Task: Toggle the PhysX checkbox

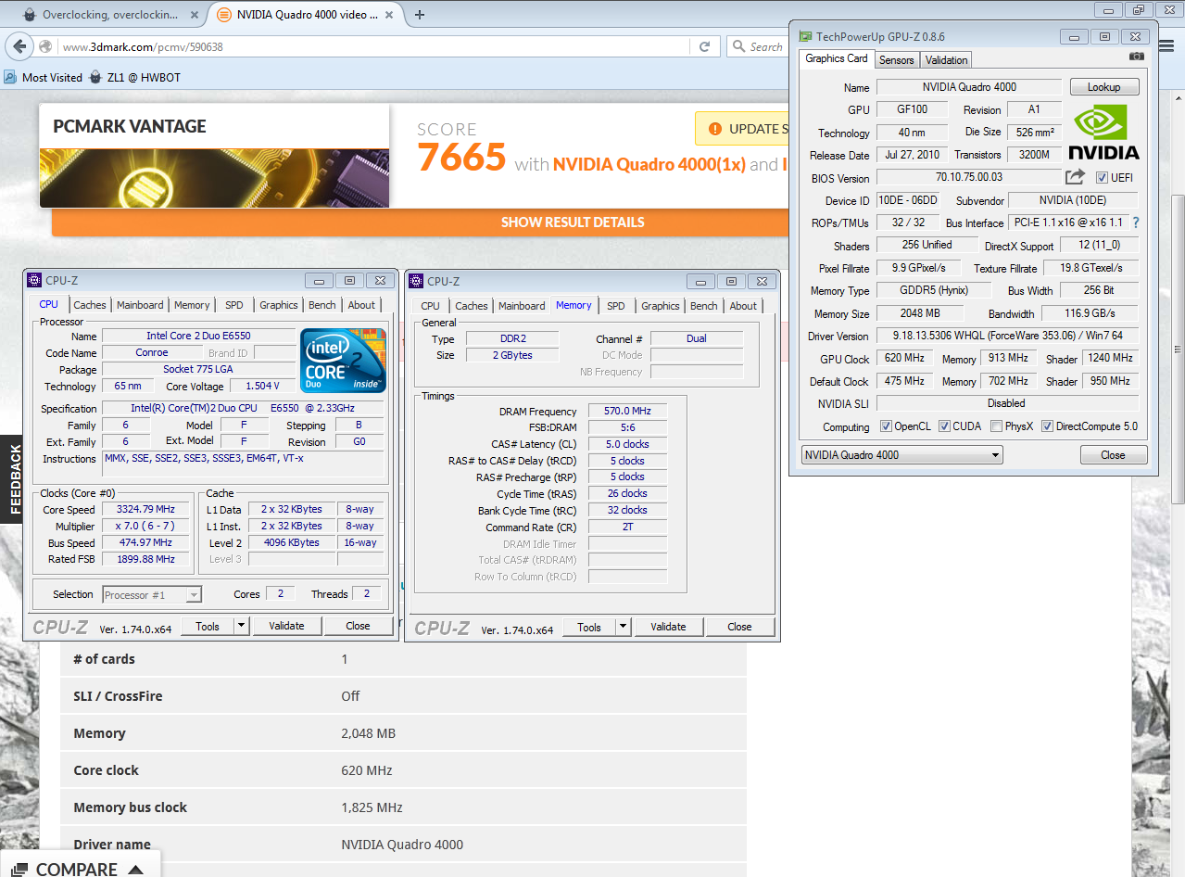Action: [996, 426]
